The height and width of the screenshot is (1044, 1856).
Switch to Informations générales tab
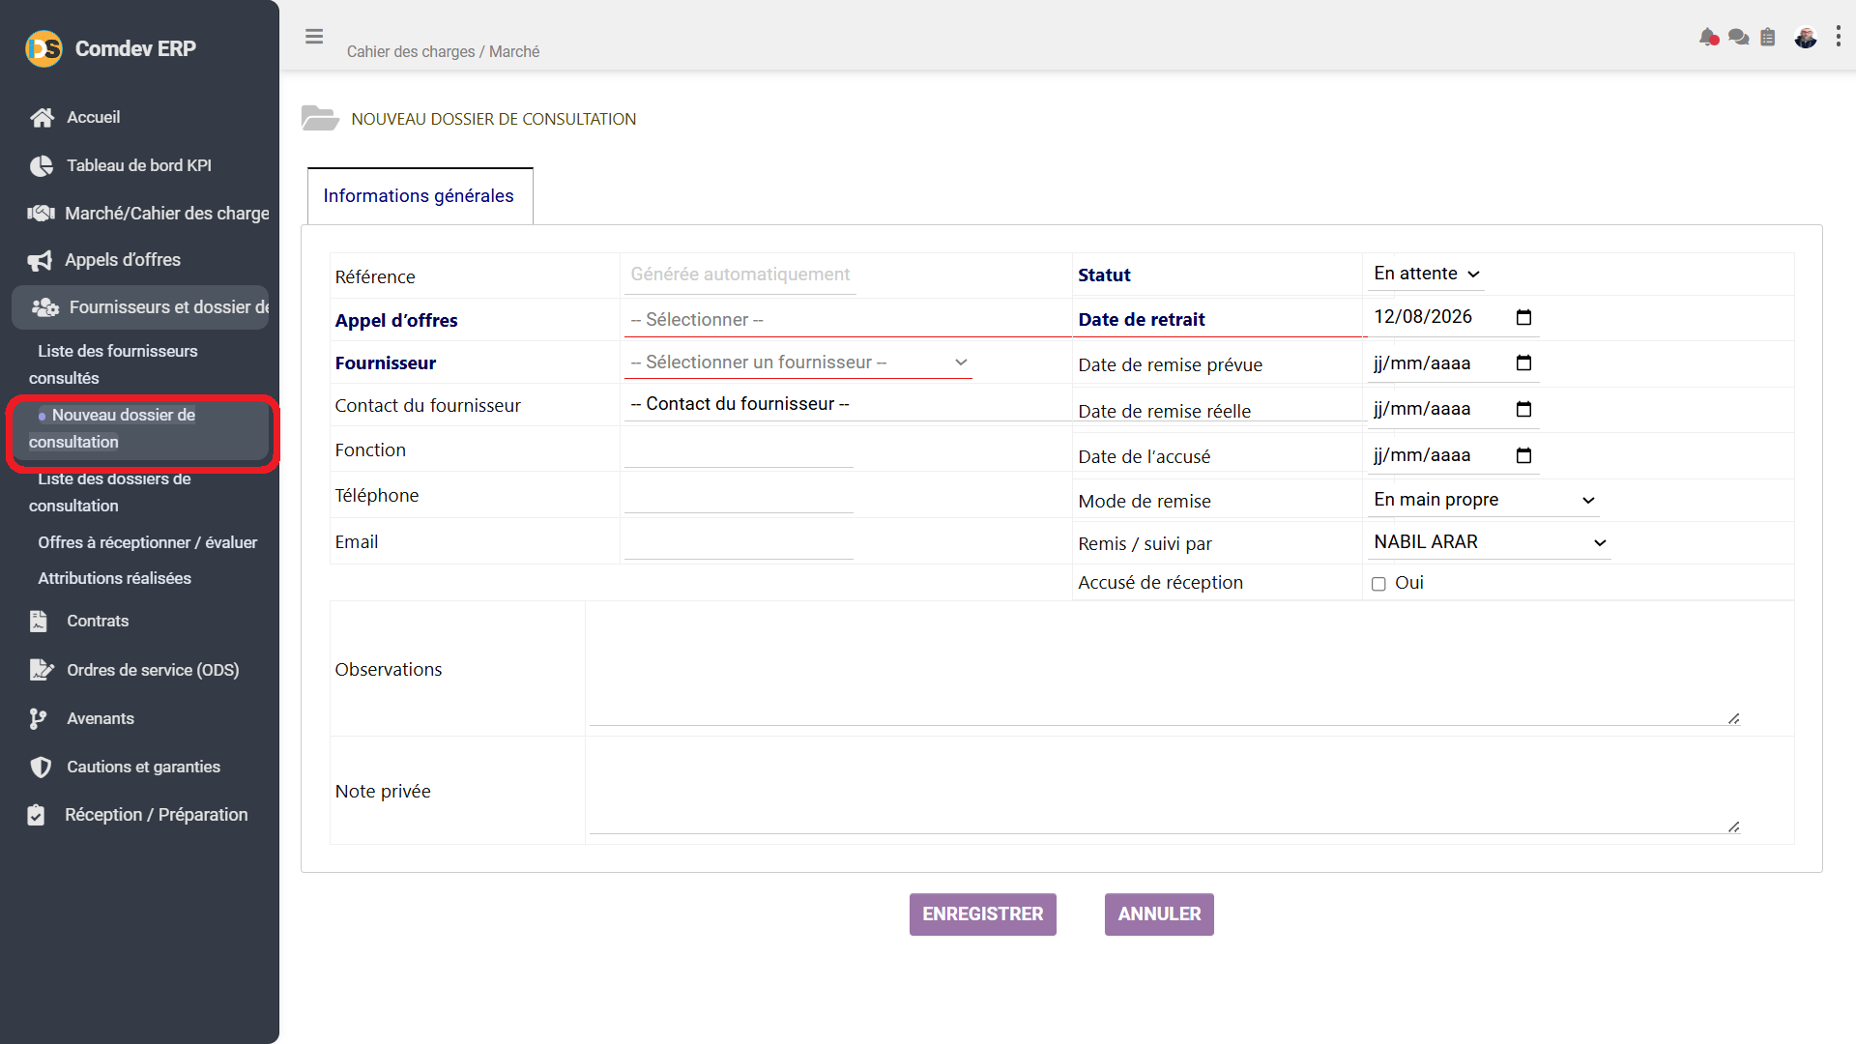pyautogui.click(x=420, y=196)
